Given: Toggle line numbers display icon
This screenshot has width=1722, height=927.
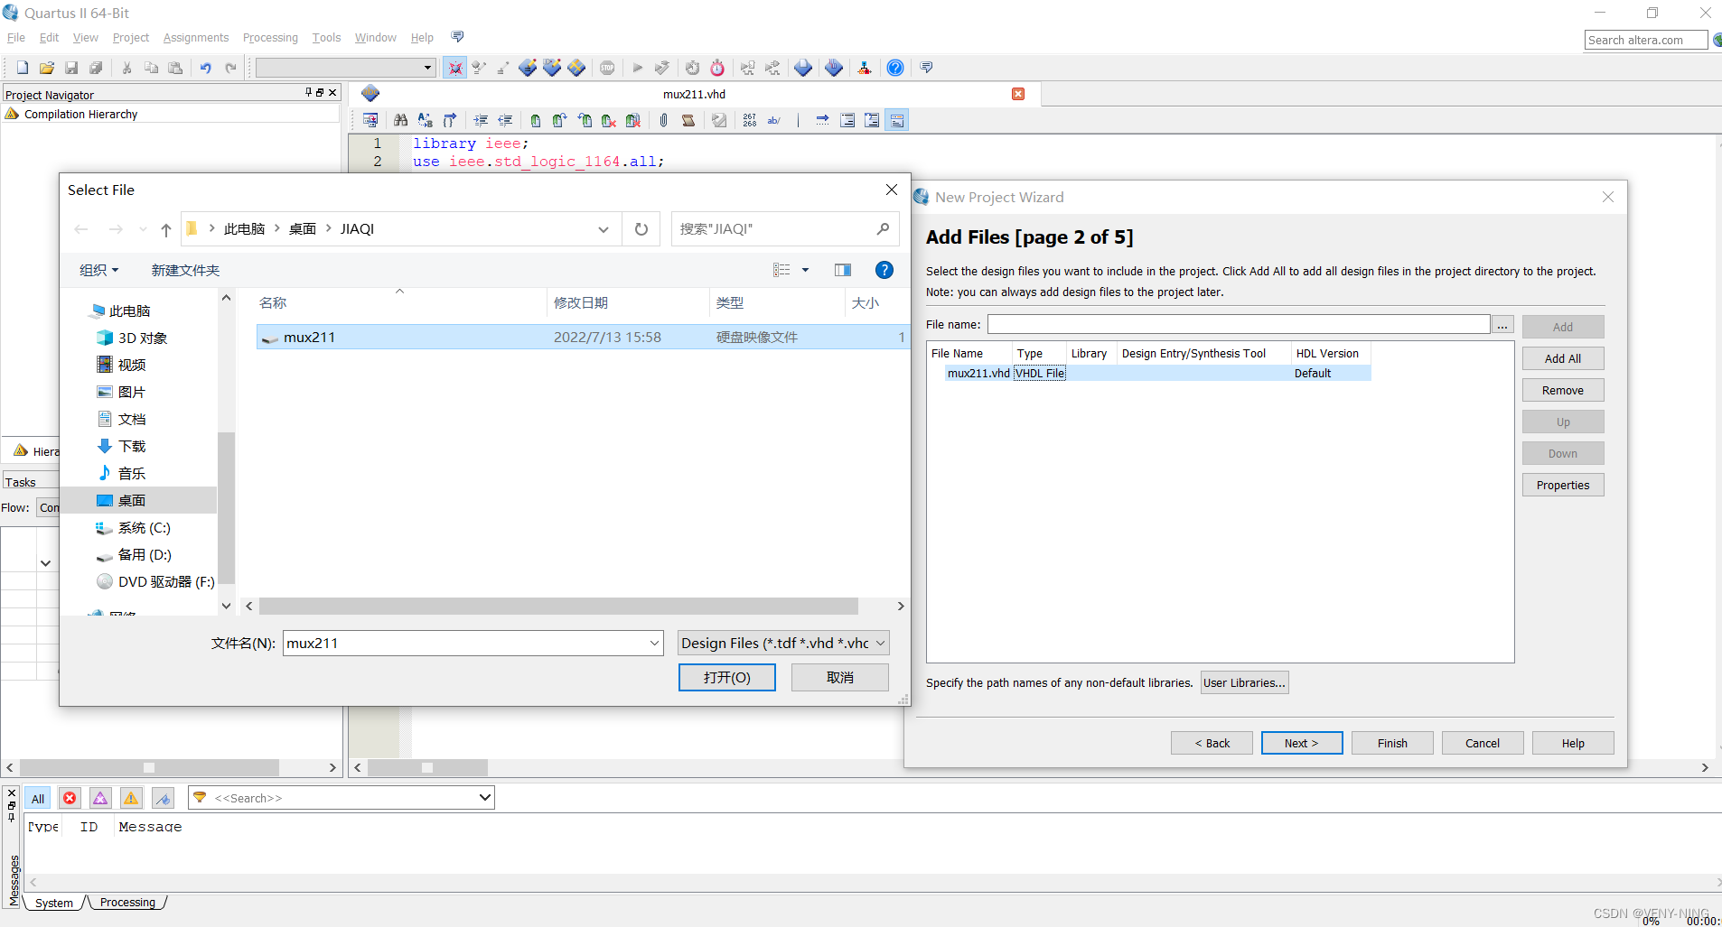Looking at the screenshot, I should (x=750, y=120).
